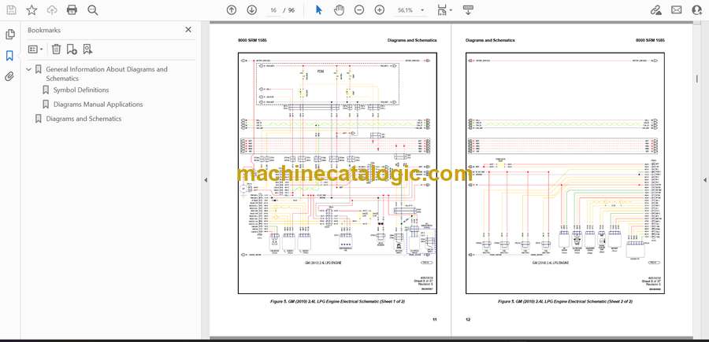Upload file to cloud icon
This screenshot has width=709, height=342.
pyautogui.click(x=52, y=10)
